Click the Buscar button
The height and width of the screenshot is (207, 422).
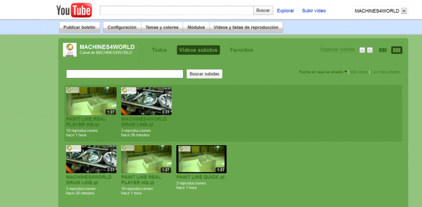point(263,10)
